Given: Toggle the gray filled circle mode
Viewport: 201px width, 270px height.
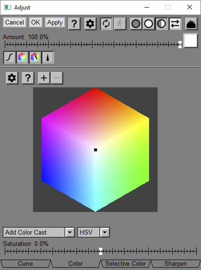Looking at the screenshot, I should [136, 24].
